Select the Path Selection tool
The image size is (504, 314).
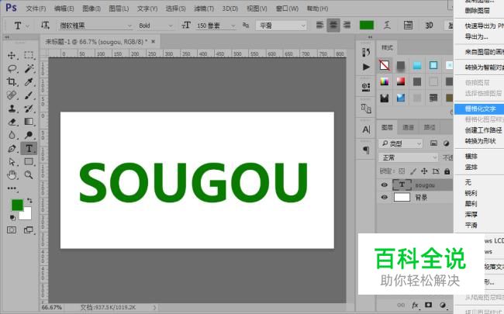tap(12, 162)
